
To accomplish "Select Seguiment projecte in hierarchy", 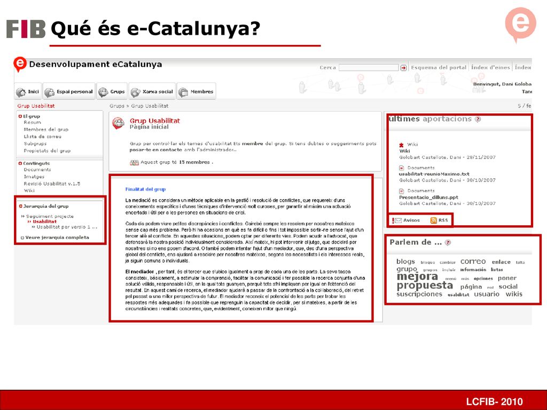I will (x=50, y=216).
